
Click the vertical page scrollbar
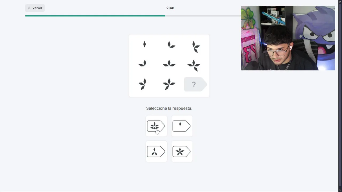pyautogui.click(x=340, y=96)
